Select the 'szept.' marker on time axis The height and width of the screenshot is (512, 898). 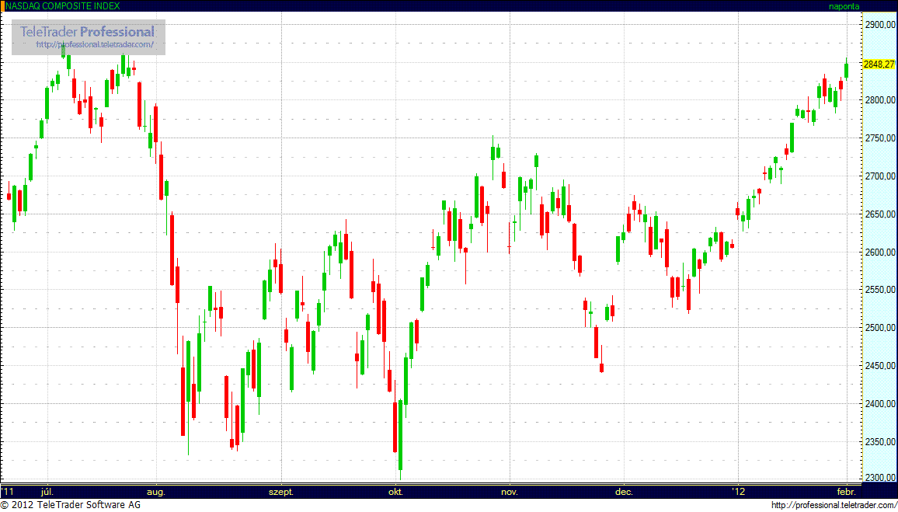[280, 492]
